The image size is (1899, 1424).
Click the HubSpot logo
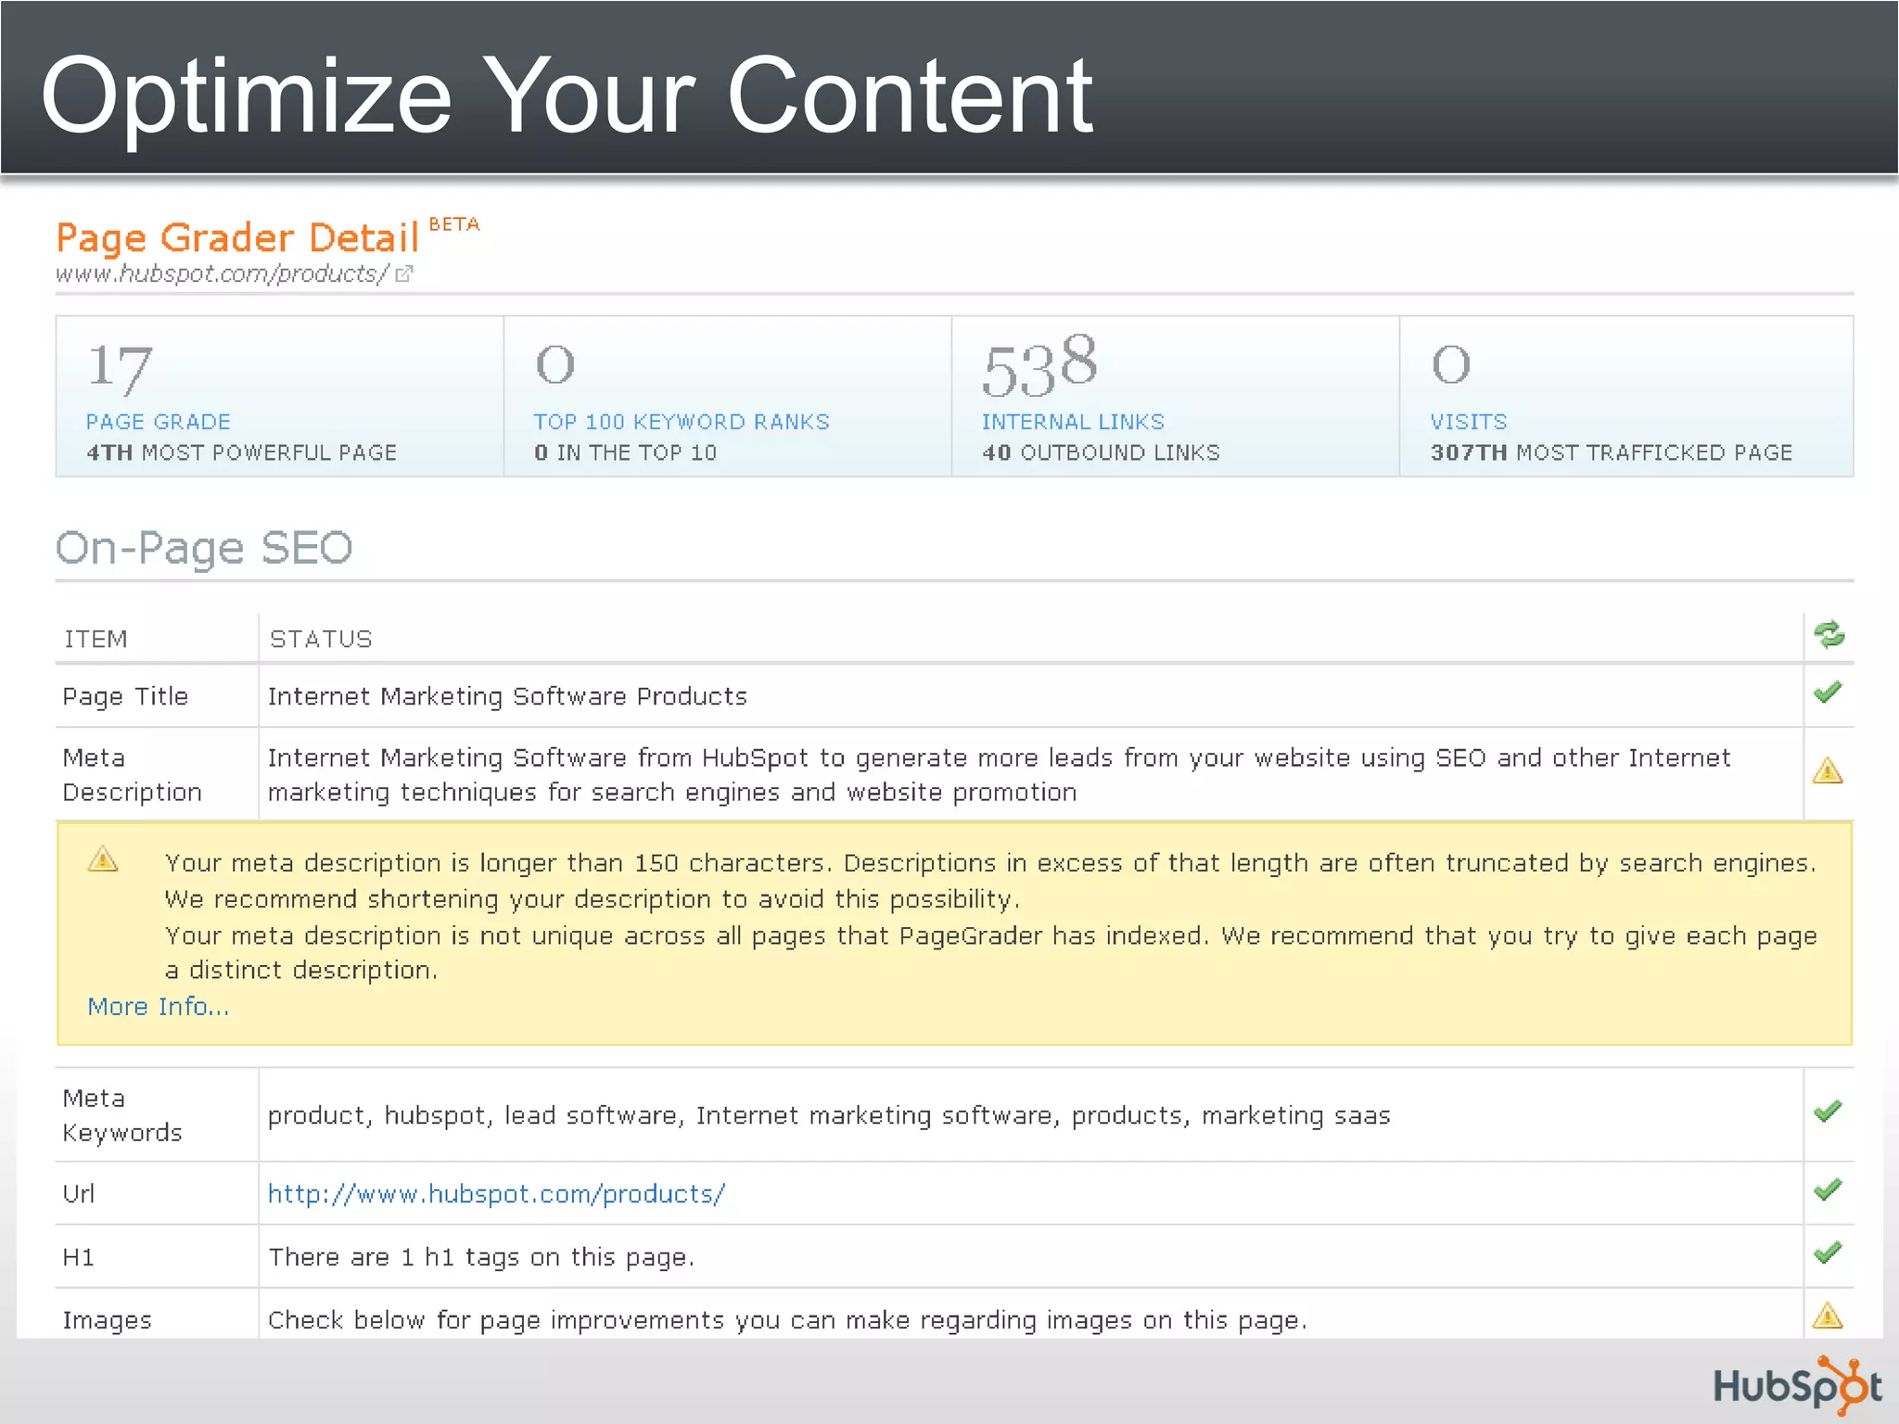(1797, 1386)
